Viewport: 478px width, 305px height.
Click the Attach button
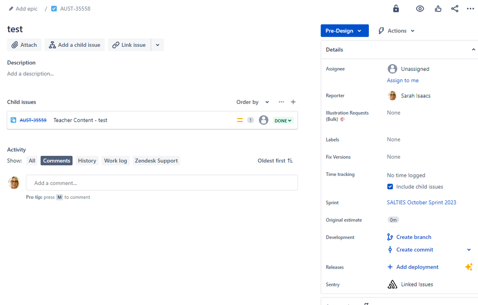[x=24, y=45]
